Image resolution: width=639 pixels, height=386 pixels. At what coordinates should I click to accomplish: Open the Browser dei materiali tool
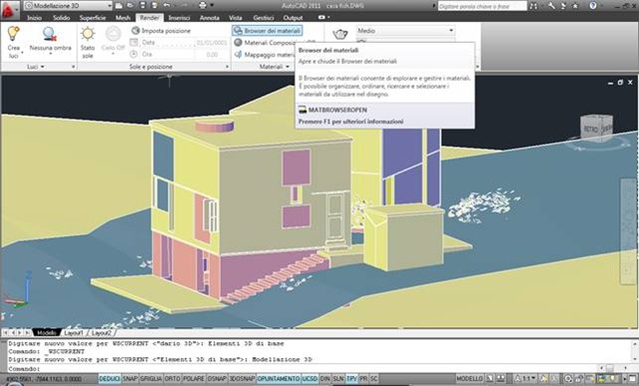tap(268, 31)
